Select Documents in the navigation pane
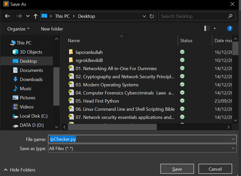The width and height of the screenshot is (241, 176). [x=31, y=70]
